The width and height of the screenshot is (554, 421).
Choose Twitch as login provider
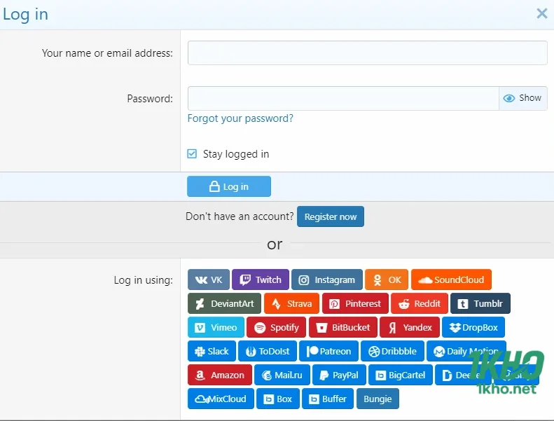point(261,280)
